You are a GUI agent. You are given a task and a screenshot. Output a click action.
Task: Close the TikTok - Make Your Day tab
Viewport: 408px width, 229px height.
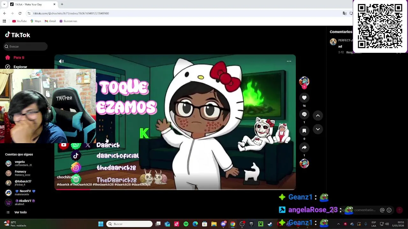click(x=54, y=4)
